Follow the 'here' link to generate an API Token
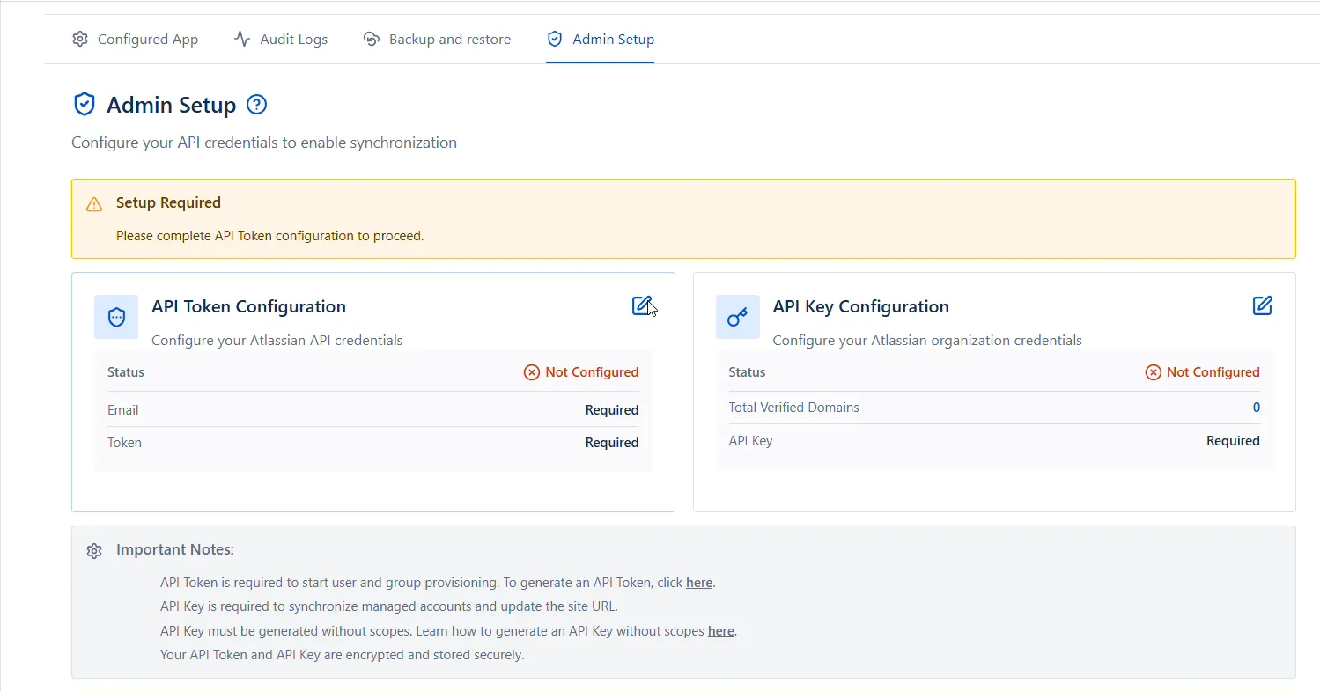1320x691 pixels. pos(699,583)
